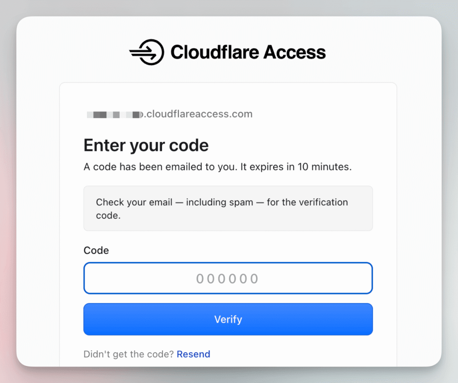The height and width of the screenshot is (383, 458).
Task: Submit the code with the Verify button
Action: (228, 319)
